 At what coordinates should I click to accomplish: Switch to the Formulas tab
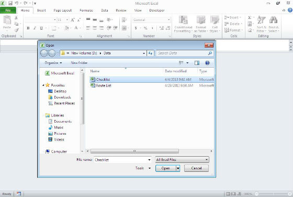click(x=86, y=10)
